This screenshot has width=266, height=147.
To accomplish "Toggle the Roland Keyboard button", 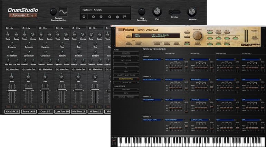I will [210, 32].
